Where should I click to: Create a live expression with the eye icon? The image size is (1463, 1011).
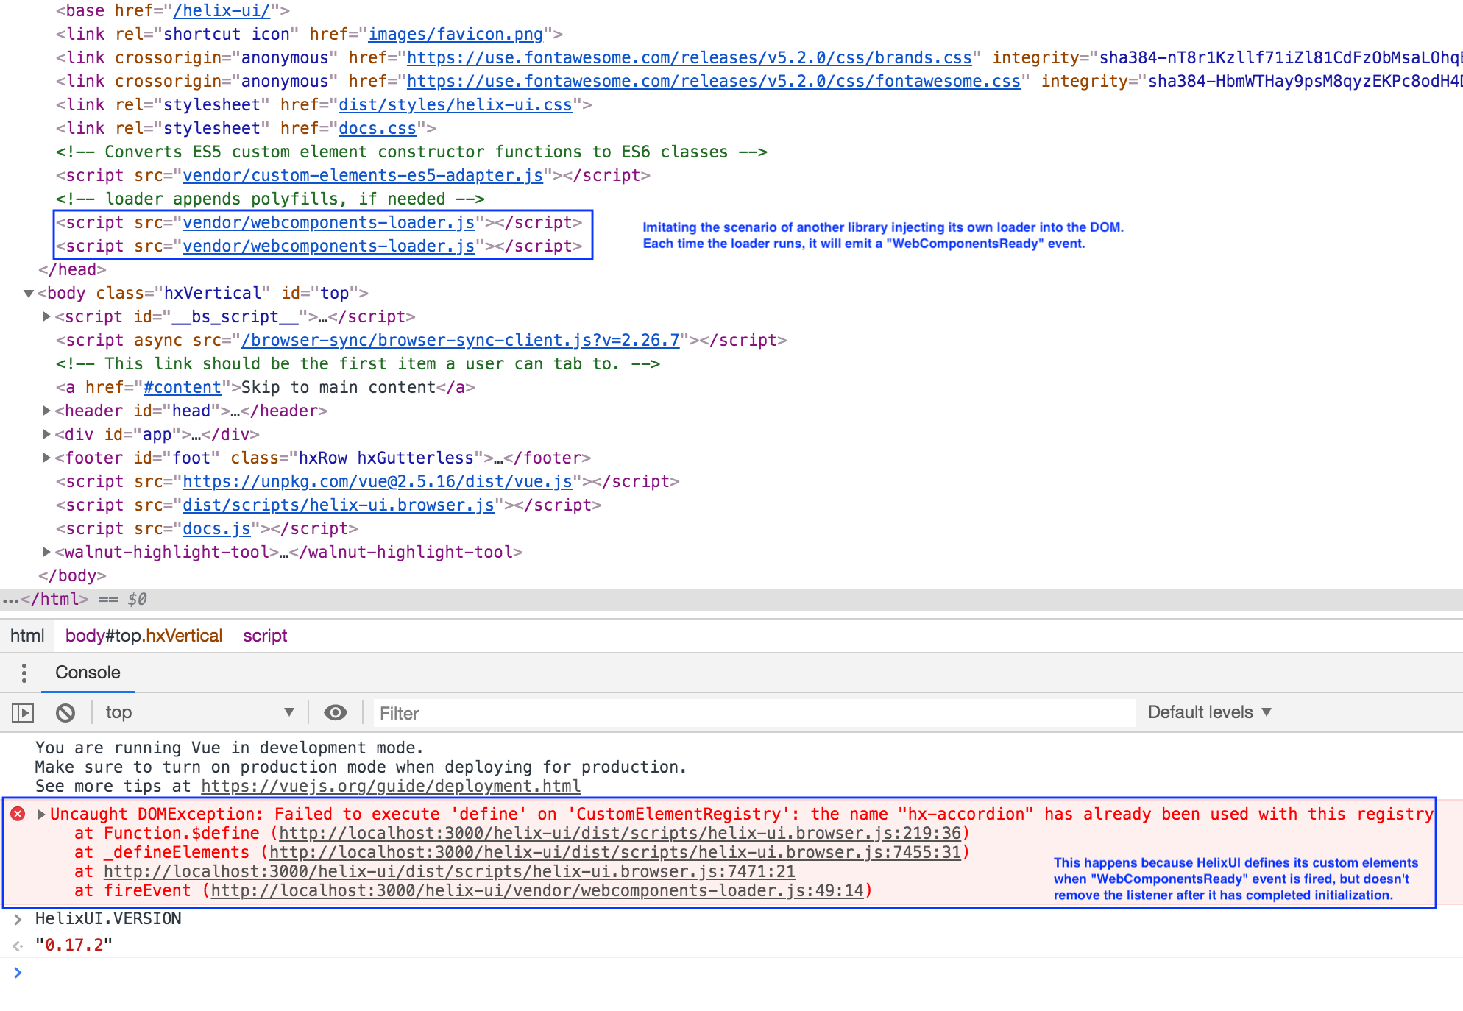pos(336,712)
